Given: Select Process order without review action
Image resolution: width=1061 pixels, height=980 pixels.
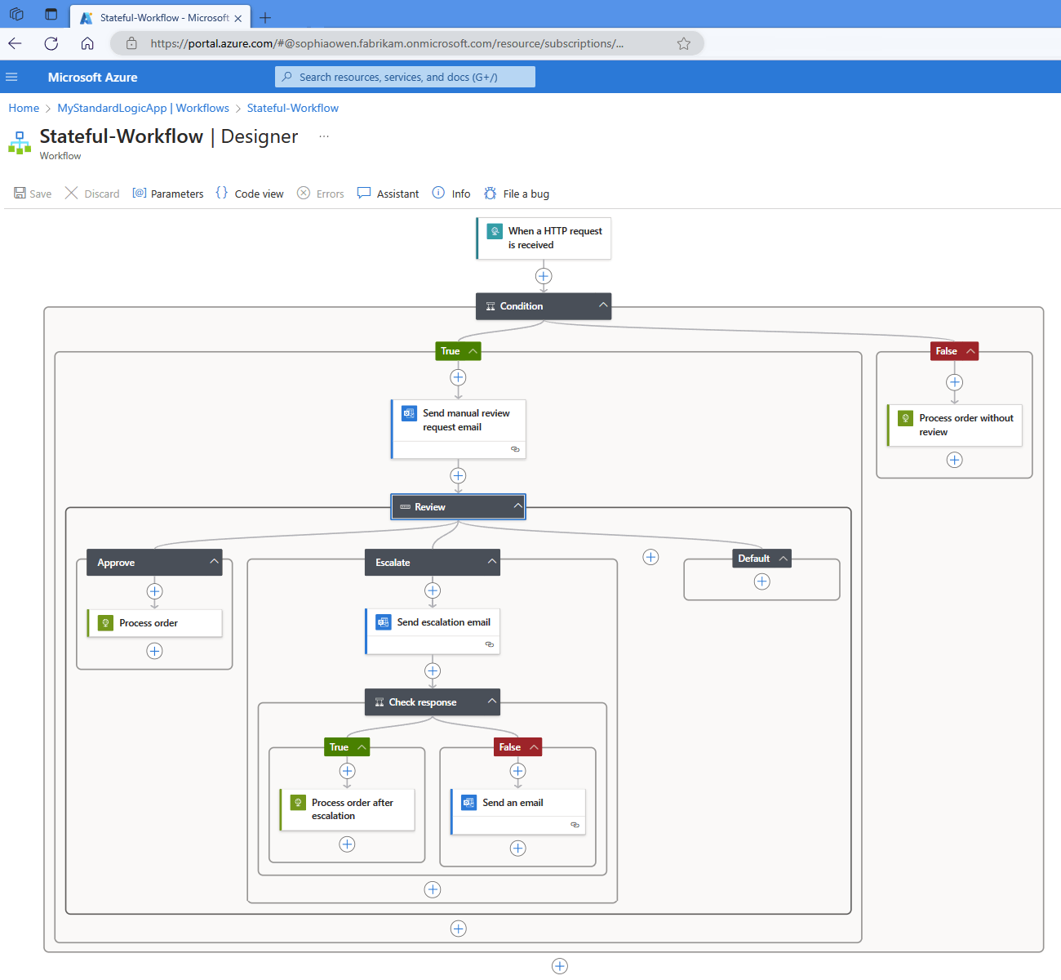Looking at the screenshot, I should coord(954,425).
